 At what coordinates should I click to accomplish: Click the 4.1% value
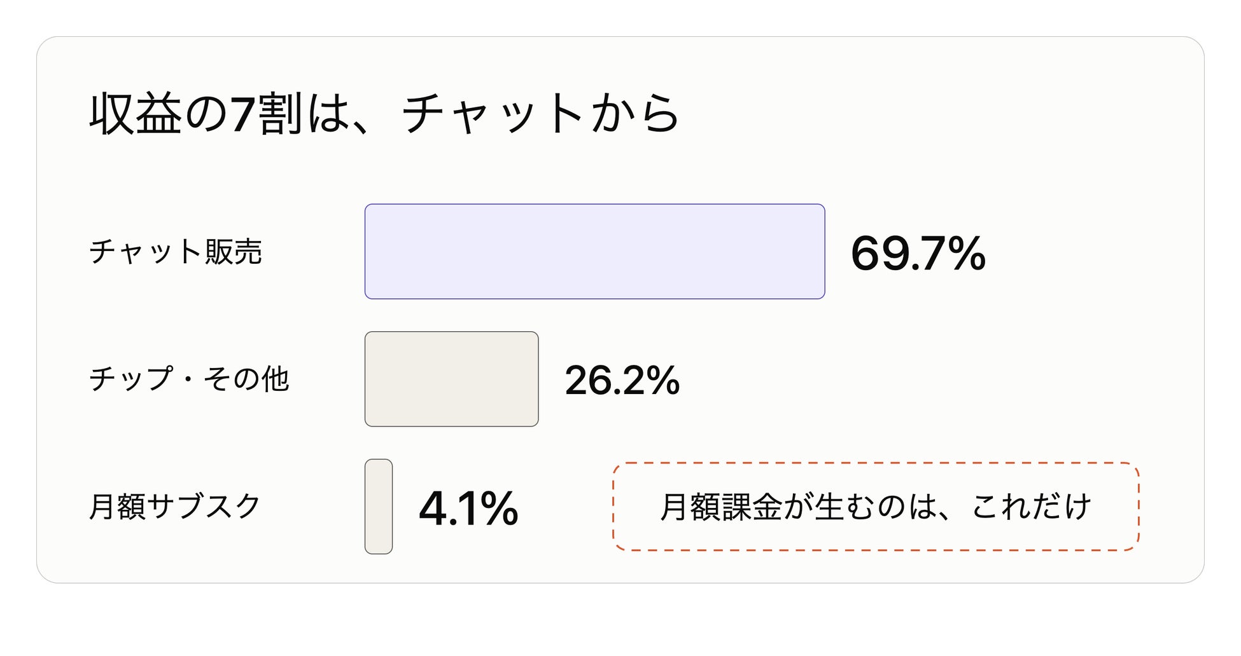pos(468,508)
